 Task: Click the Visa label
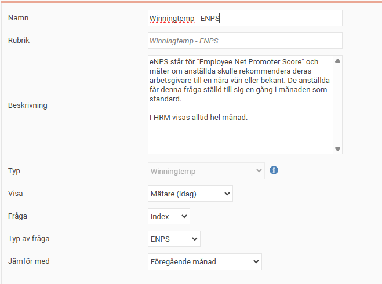[16, 194]
